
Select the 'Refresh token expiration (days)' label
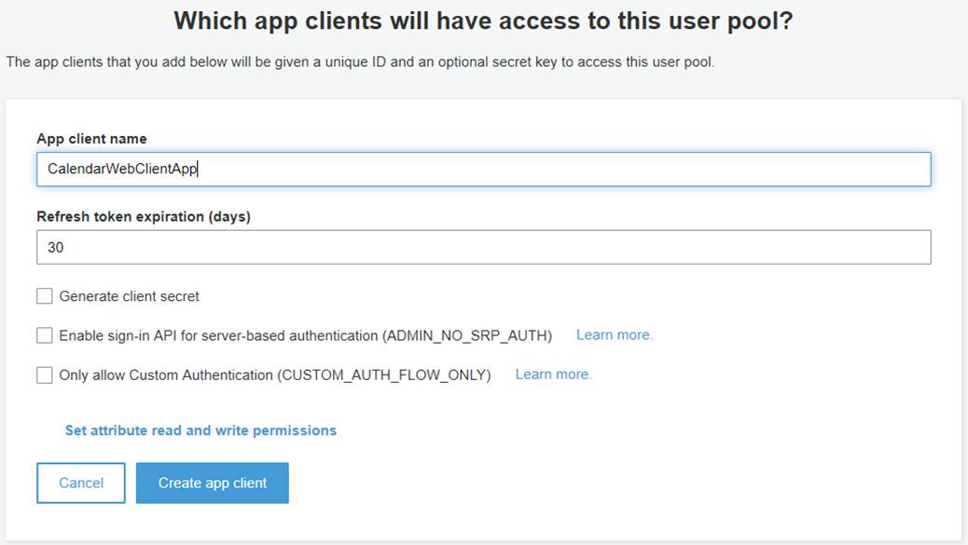[144, 217]
